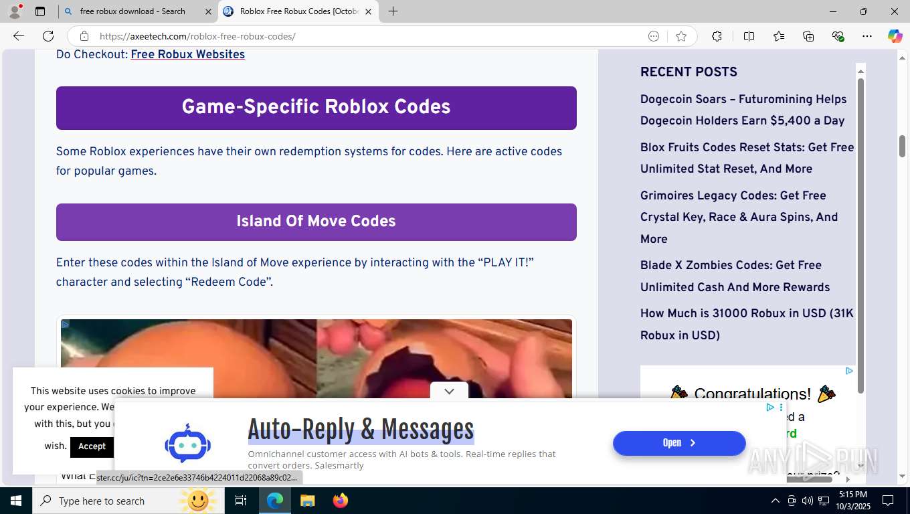Open a new tab with plus button
Viewport: 910px width, 514px height.
pyautogui.click(x=393, y=11)
